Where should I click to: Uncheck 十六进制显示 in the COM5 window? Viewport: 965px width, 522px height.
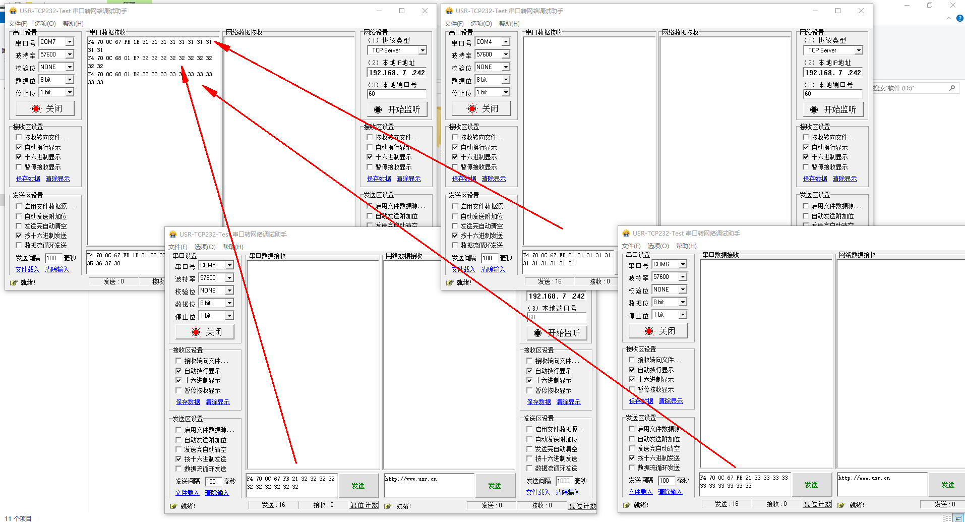click(x=178, y=380)
